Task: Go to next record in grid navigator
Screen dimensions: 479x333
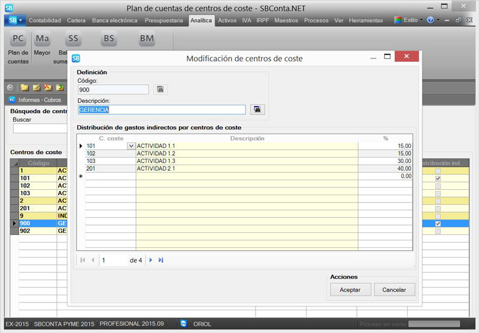Action: click(151, 260)
